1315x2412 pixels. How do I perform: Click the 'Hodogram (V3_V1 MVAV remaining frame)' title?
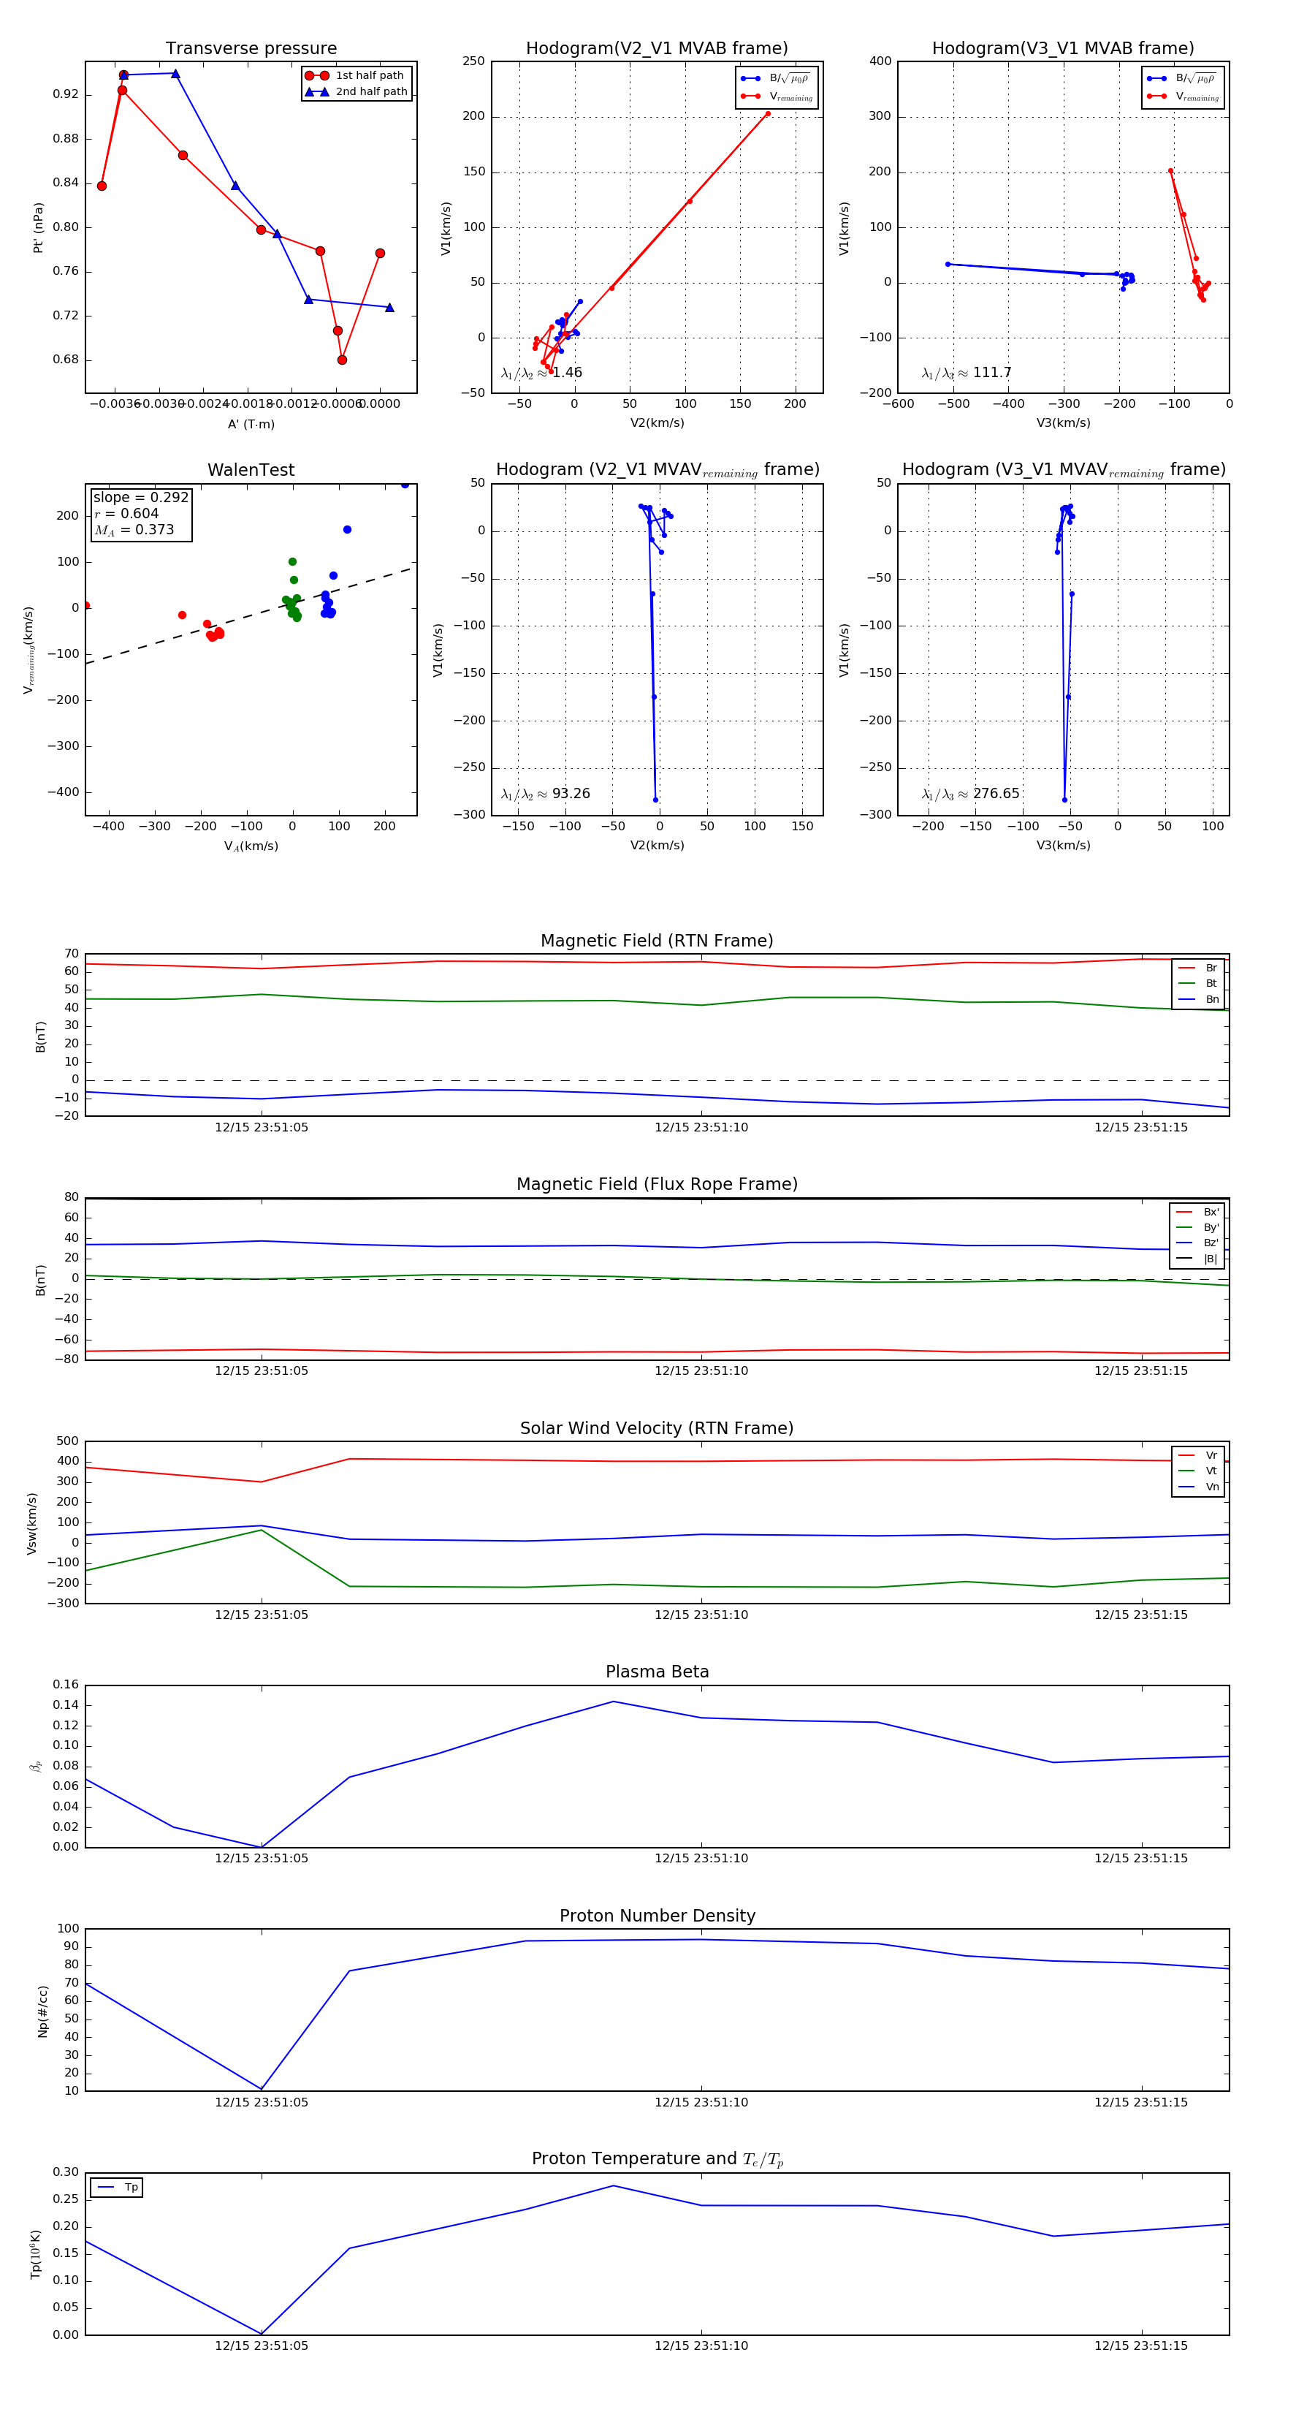point(1063,470)
